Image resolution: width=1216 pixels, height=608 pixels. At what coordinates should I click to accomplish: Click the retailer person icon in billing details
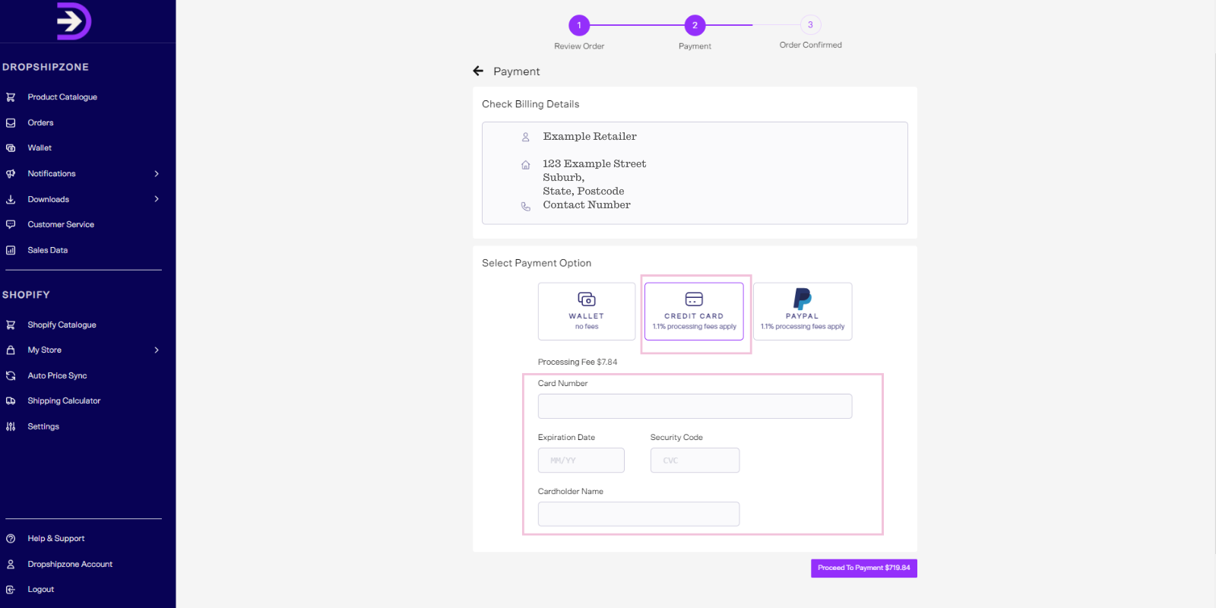click(x=525, y=138)
